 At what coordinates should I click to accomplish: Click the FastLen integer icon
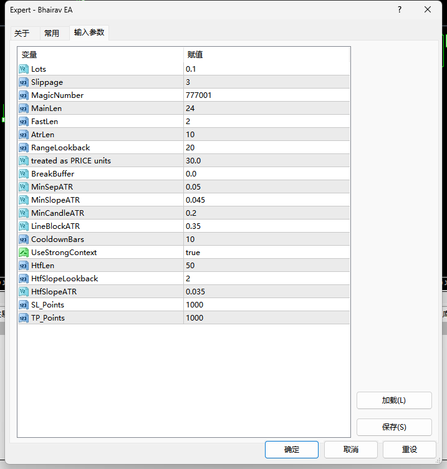[24, 122]
